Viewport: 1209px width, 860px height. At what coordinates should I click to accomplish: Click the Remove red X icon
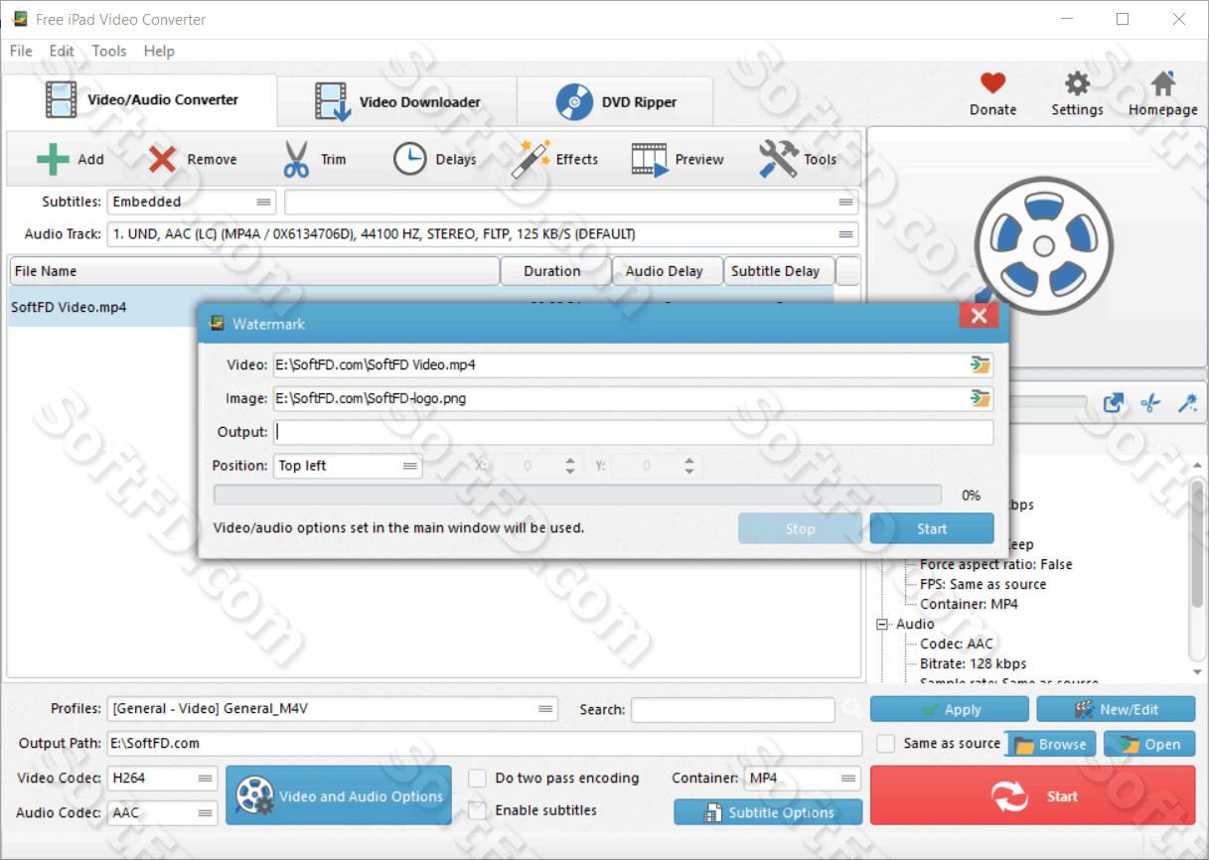[162, 159]
